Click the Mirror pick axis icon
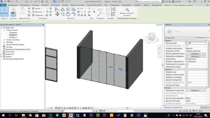Viewport: 210px width, 118px height. tap(68, 9)
